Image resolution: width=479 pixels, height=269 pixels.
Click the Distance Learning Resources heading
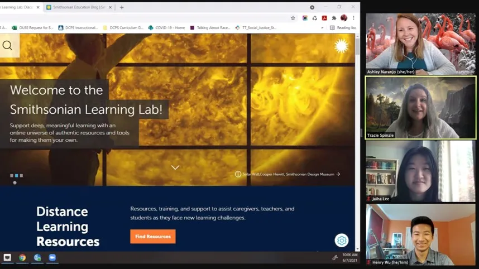[x=68, y=227]
